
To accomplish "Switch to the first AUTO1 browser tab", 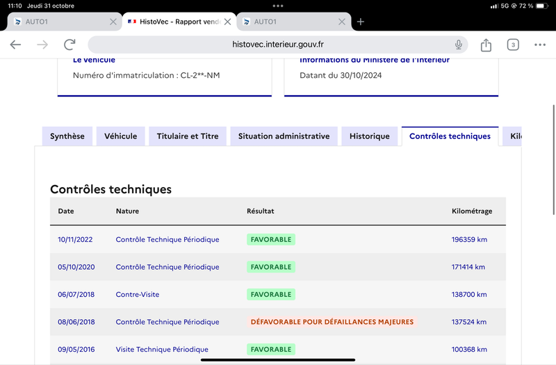I will click(65, 22).
